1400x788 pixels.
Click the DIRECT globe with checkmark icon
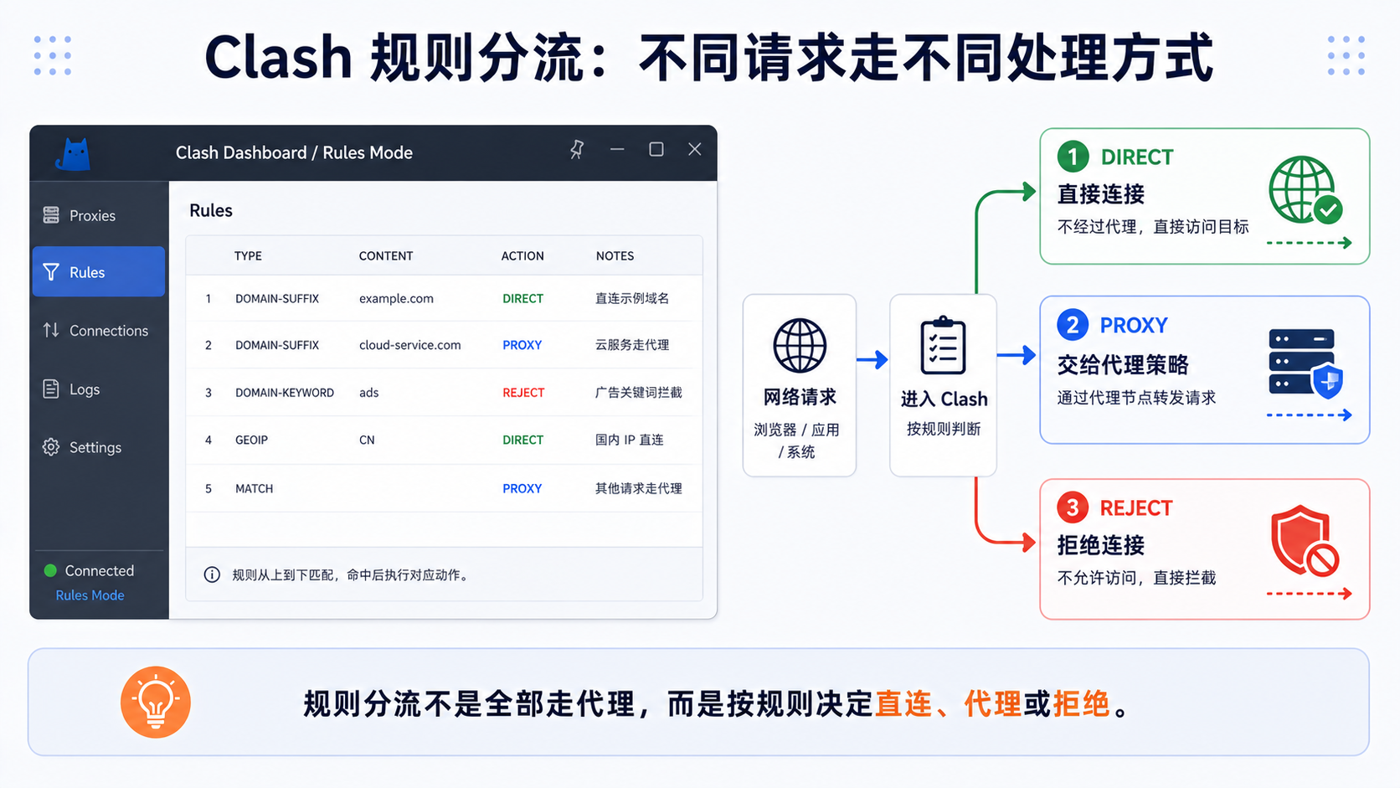pyautogui.click(x=1305, y=191)
